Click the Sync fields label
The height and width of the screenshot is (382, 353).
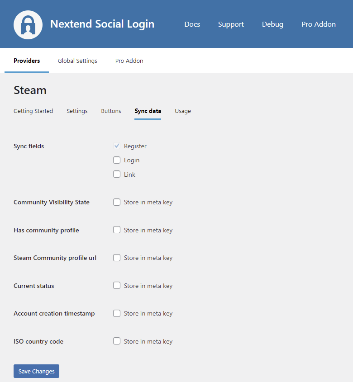[29, 146]
